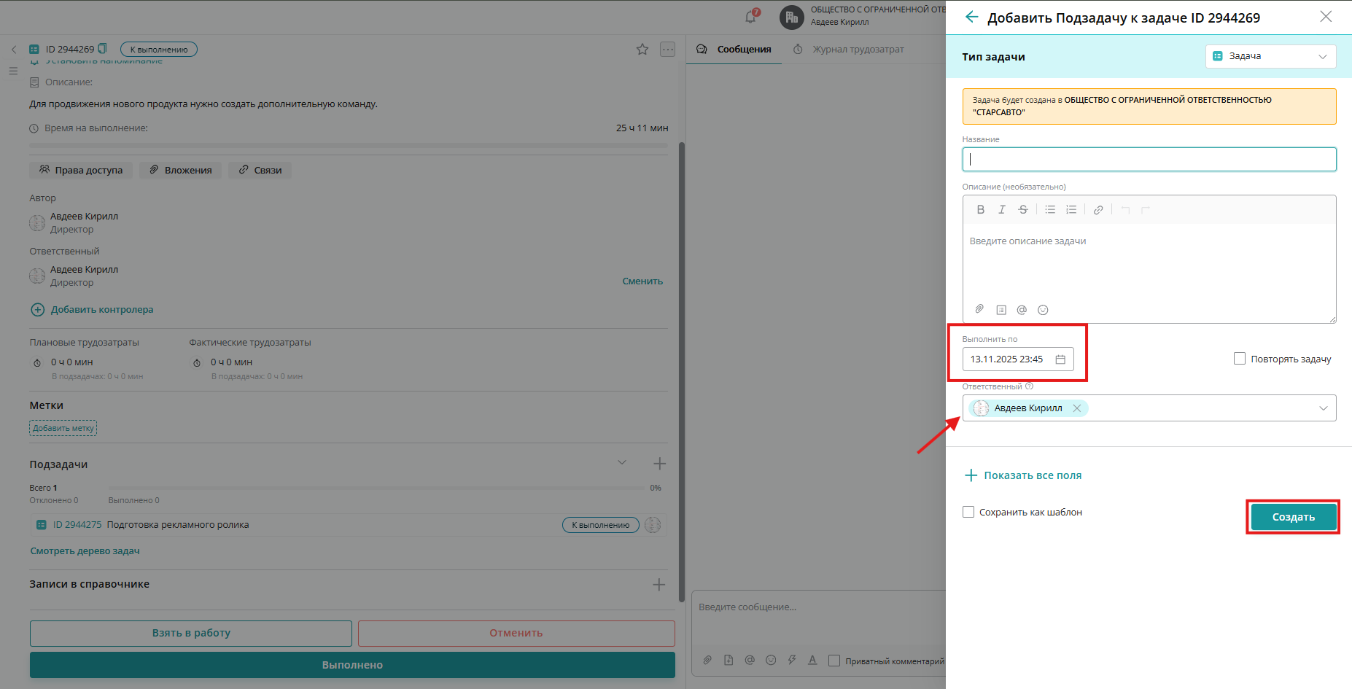Click Смотреть дерево задач

point(85,551)
